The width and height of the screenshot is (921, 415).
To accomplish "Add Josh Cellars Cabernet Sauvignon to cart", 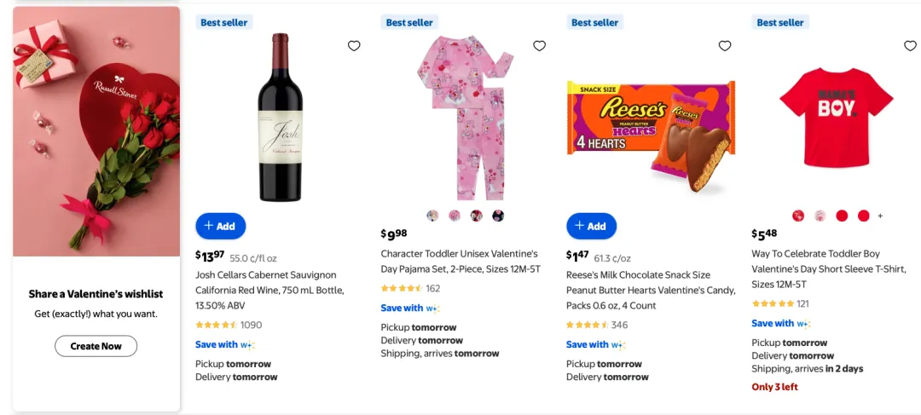I will [220, 226].
